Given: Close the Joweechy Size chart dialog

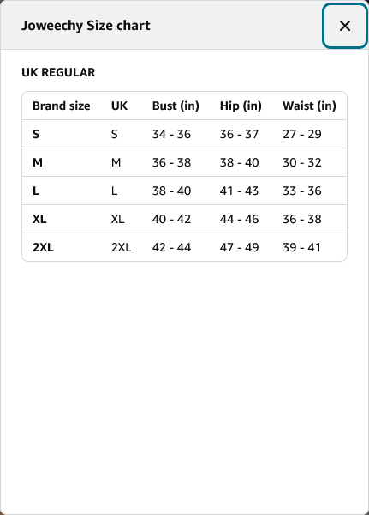Looking at the screenshot, I should 345,26.
